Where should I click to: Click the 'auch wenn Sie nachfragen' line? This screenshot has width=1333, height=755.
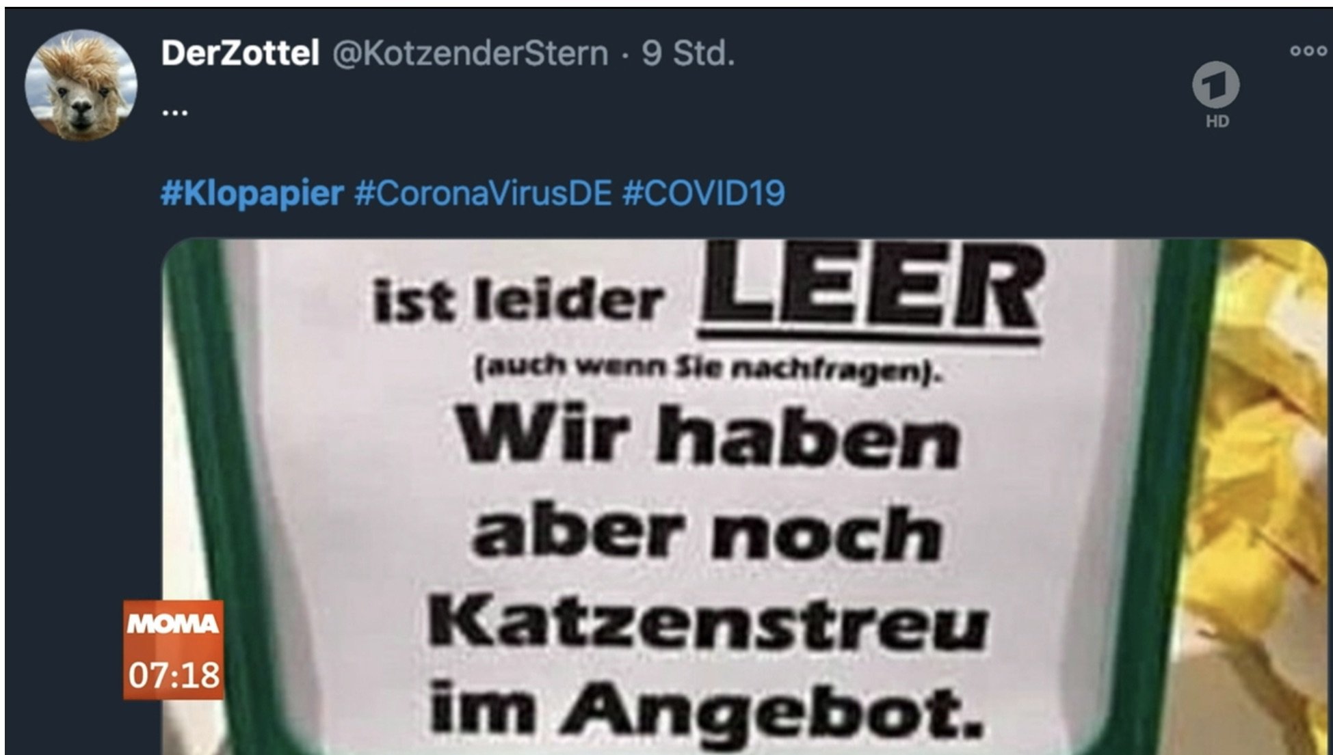click(708, 369)
